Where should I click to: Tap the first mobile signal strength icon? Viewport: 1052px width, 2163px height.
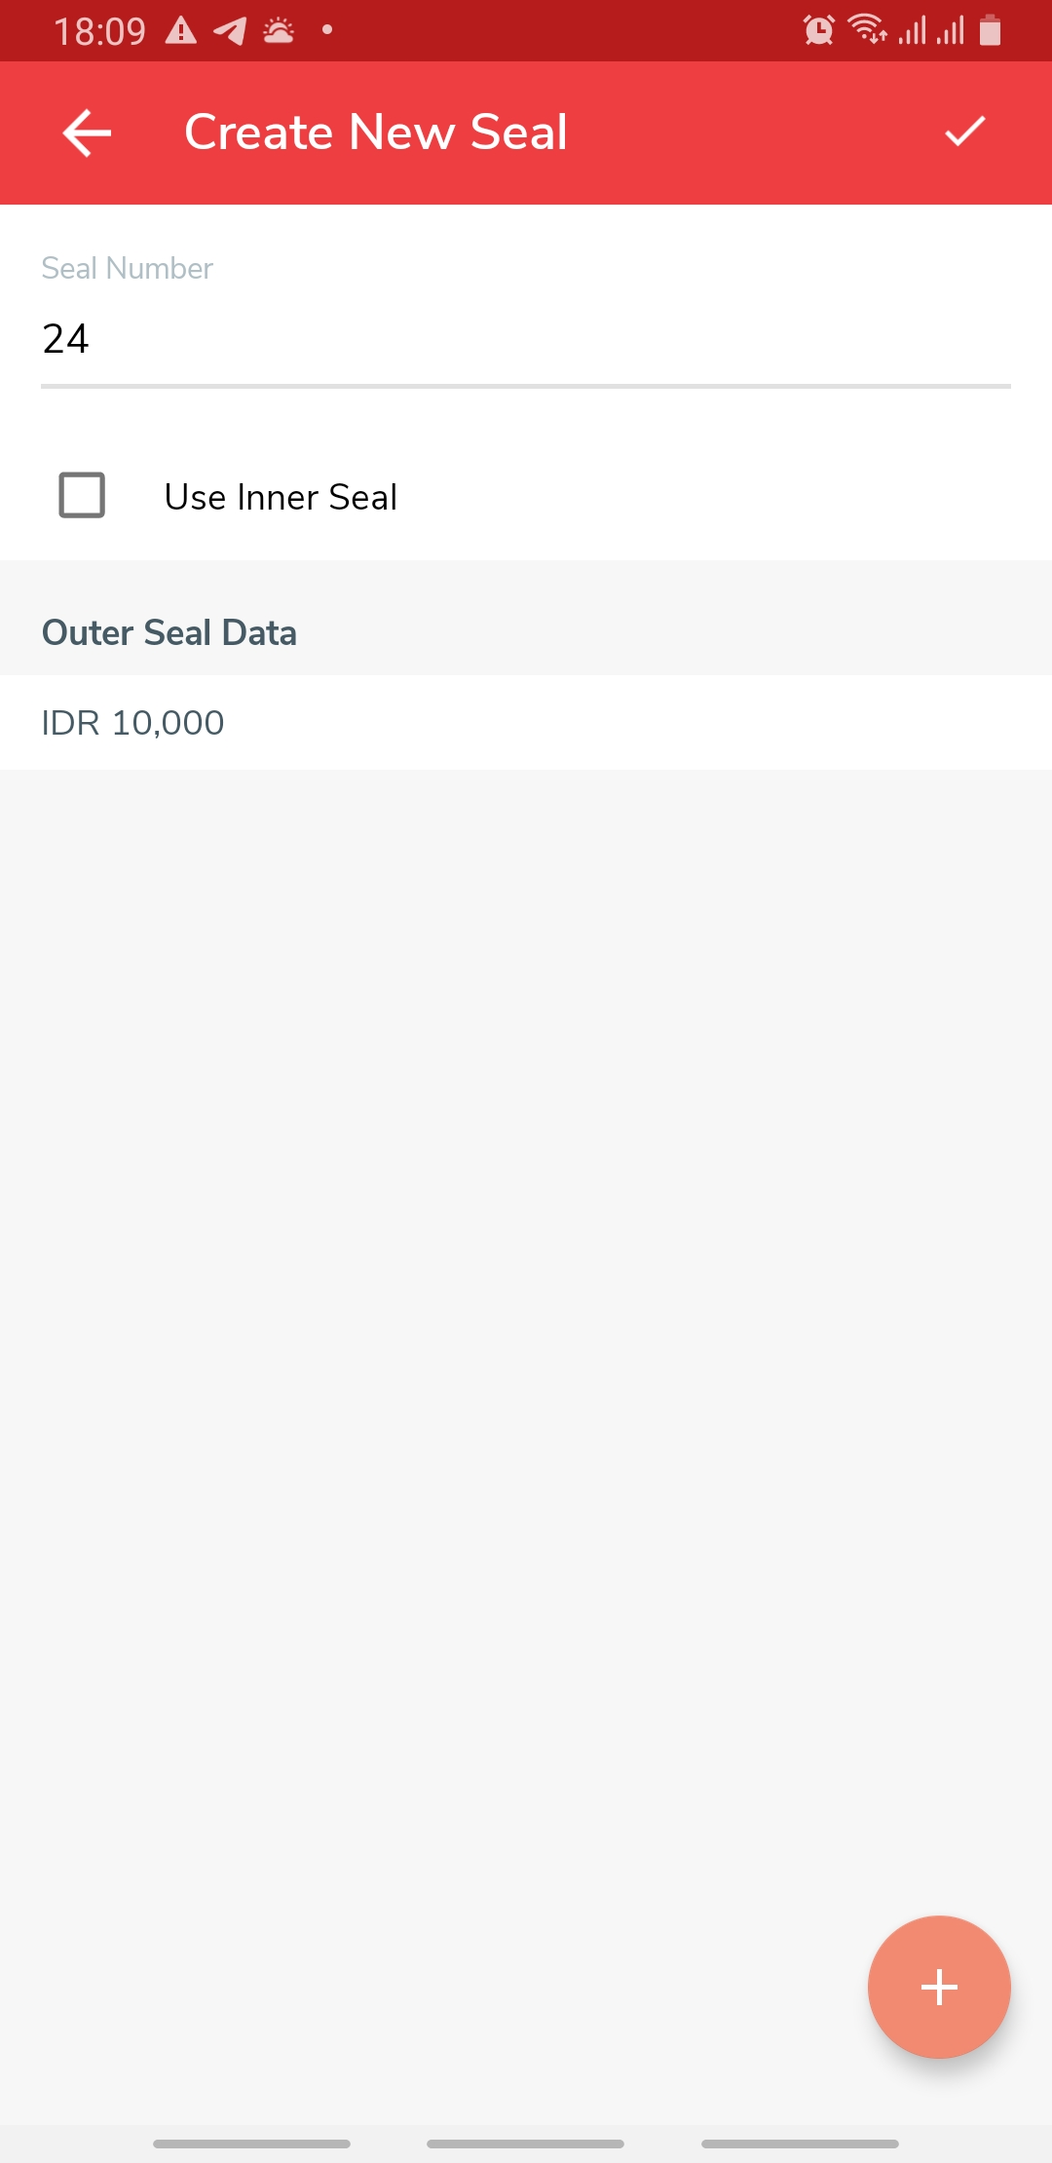[x=912, y=30]
